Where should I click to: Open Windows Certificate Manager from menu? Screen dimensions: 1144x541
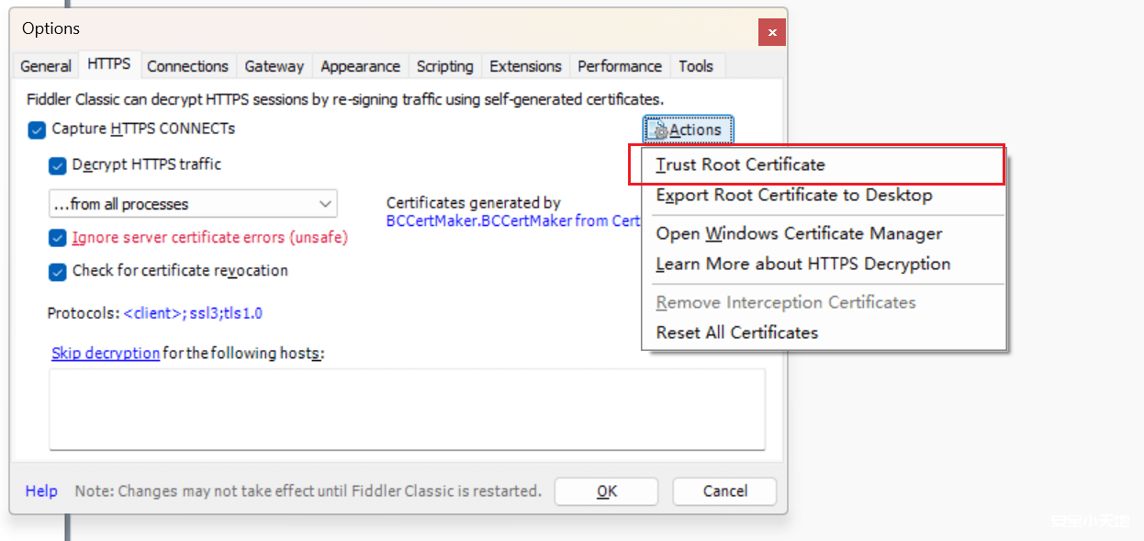(x=799, y=234)
